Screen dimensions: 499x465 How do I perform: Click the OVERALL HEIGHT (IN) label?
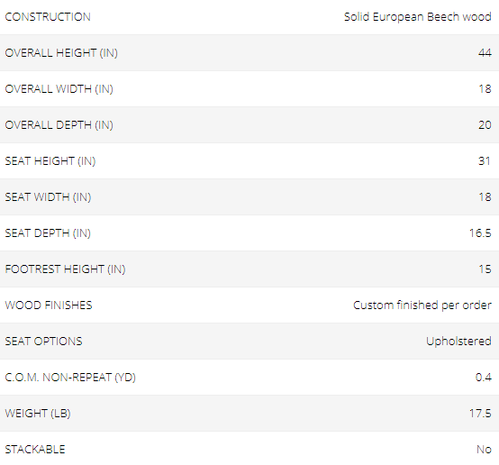click(x=61, y=53)
